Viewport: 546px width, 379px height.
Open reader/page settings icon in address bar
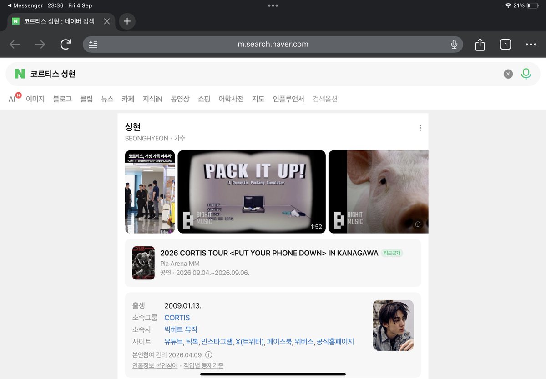(93, 44)
